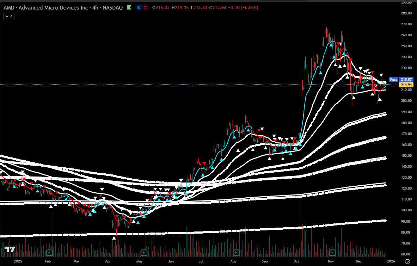Click the Apr time axis label
Image resolution: width=417 pixels, height=266 pixels.
(x=108, y=261)
